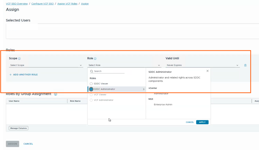Select the VCF Administrator radio button
Viewport: 259px width, 150px height.
[91, 100]
